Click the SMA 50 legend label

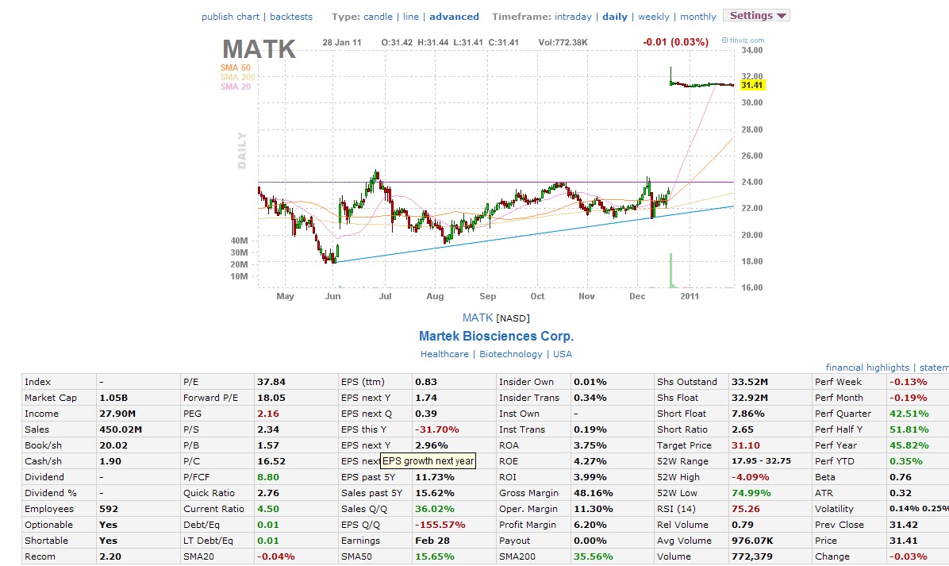tap(236, 67)
